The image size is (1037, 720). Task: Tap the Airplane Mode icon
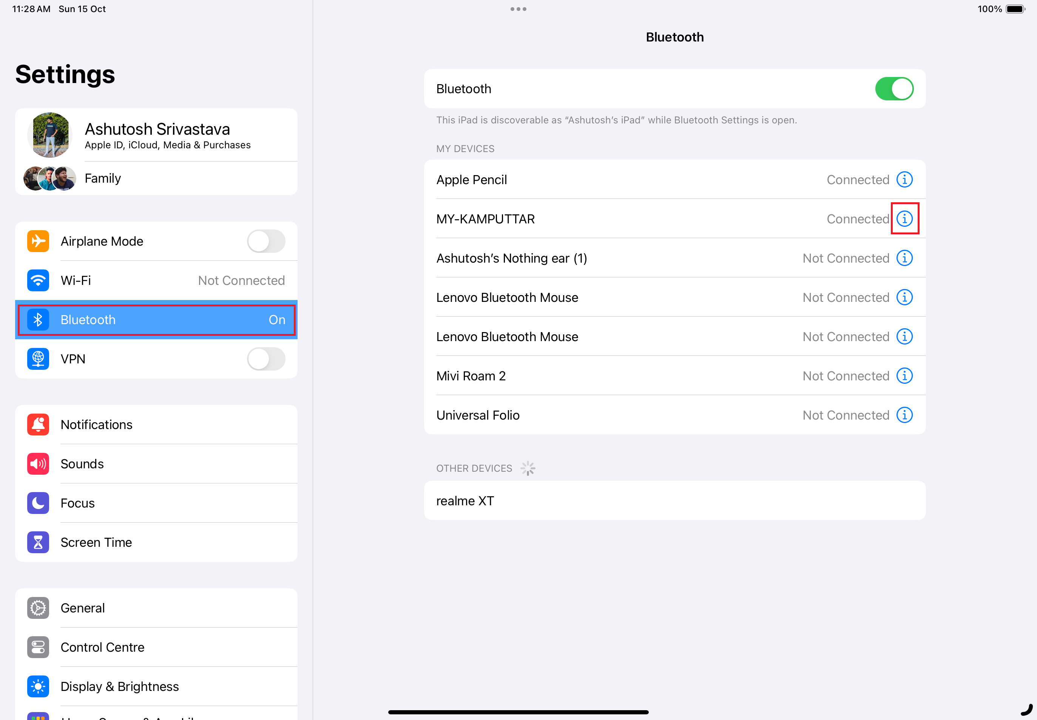point(39,241)
